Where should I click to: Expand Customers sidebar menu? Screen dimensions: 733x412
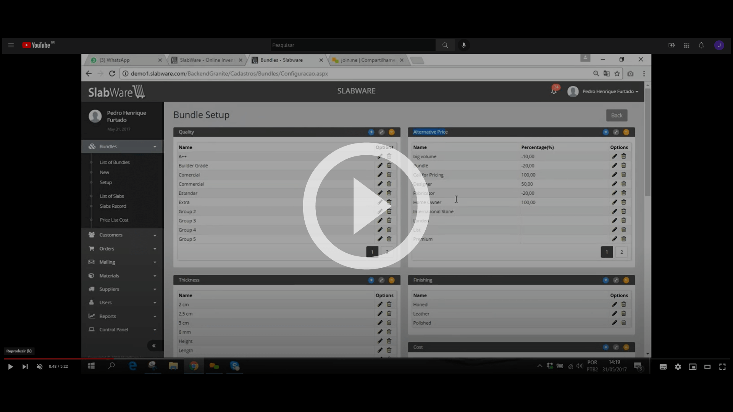click(x=122, y=235)
